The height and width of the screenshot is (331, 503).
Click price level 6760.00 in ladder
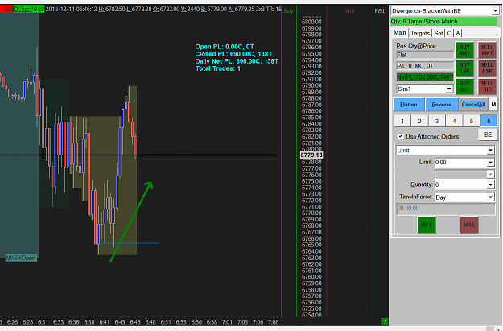click(311, 277)
